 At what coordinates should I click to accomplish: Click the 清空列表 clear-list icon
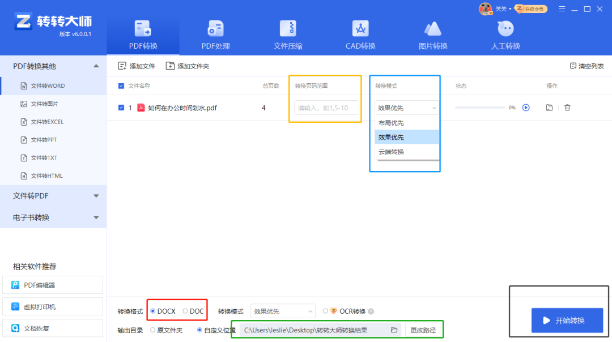coord(575,66)
